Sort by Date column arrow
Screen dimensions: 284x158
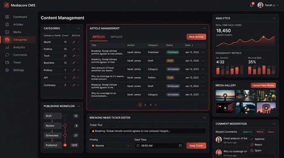coord(192,45)
